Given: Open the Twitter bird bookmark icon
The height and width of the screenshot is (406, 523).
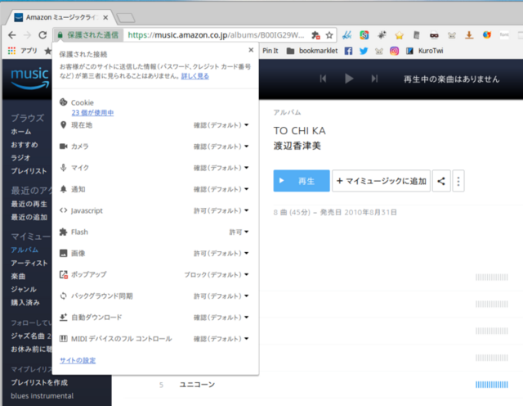Looking at the screenshot, I should [x=364, y=51].
